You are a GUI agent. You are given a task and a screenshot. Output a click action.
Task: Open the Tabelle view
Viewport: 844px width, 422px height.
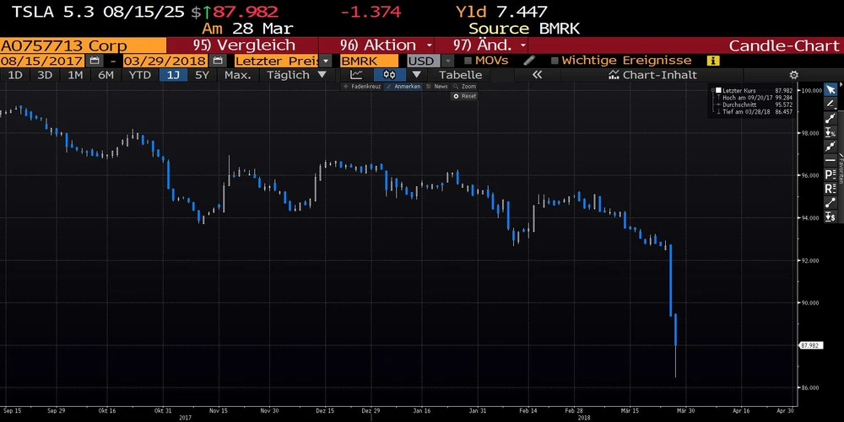pyautogui.click(x=460, y=75)
